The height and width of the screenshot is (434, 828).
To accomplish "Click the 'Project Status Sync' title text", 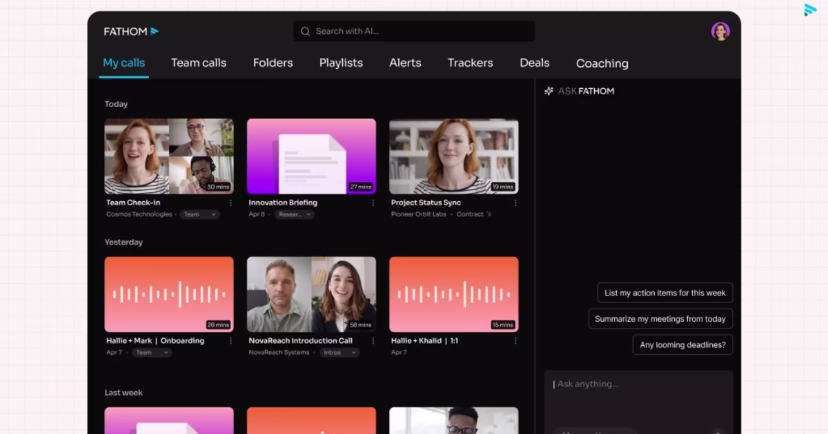I will 426,203.
